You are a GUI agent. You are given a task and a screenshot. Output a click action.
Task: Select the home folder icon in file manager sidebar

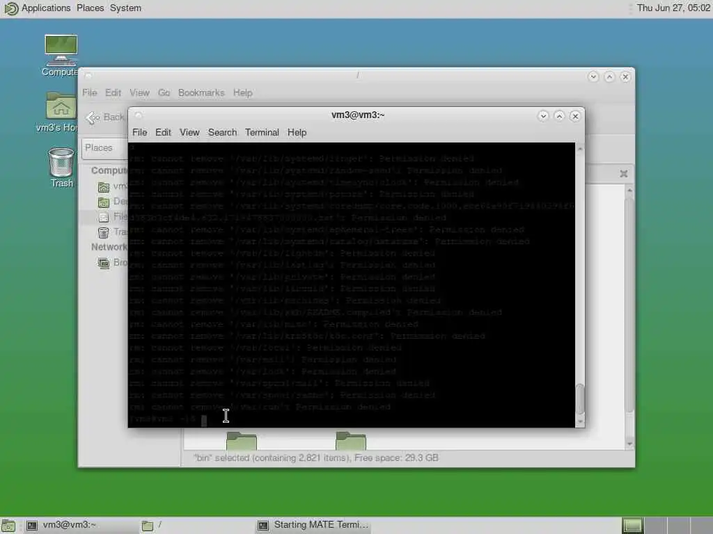click(x=104, y=186)
